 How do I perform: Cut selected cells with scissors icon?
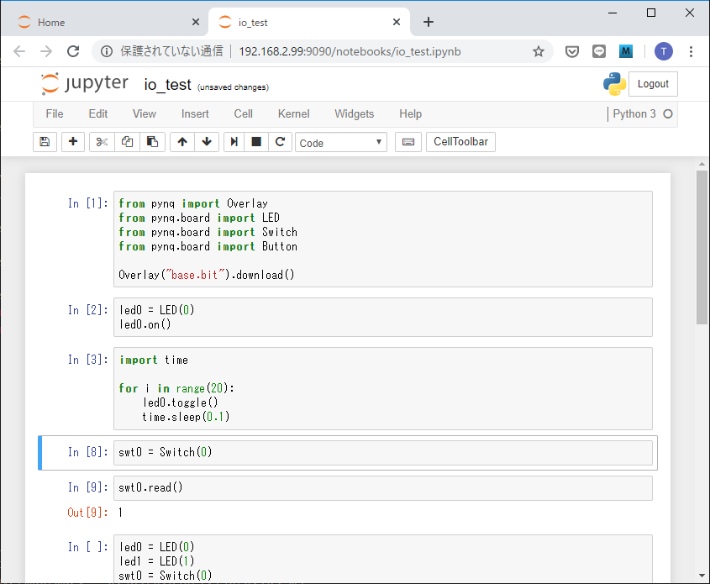[102, 142]
